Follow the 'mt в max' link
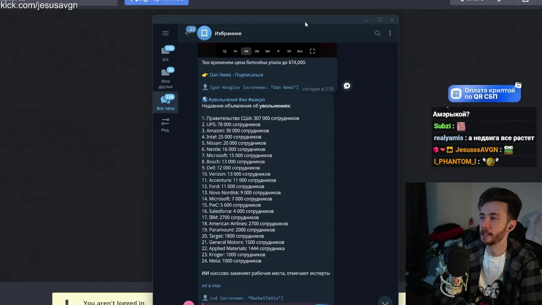 tap(211, 286)
